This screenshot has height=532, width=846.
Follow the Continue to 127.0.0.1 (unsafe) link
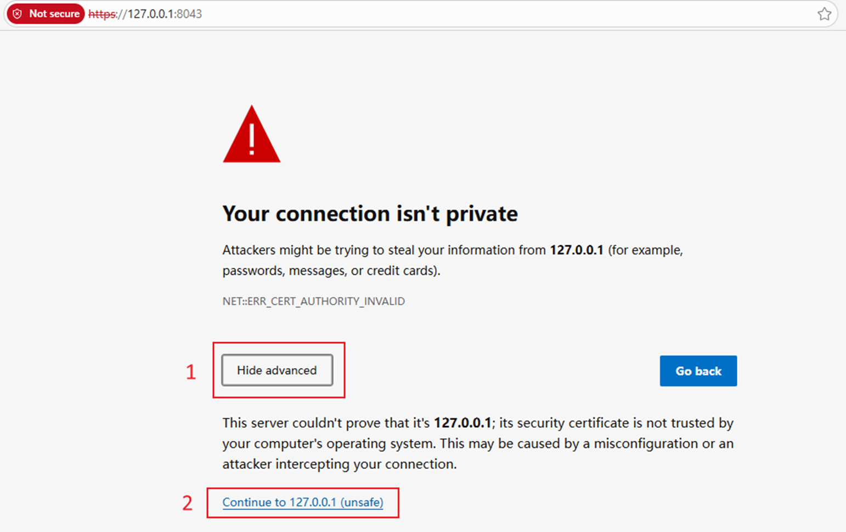302,502
